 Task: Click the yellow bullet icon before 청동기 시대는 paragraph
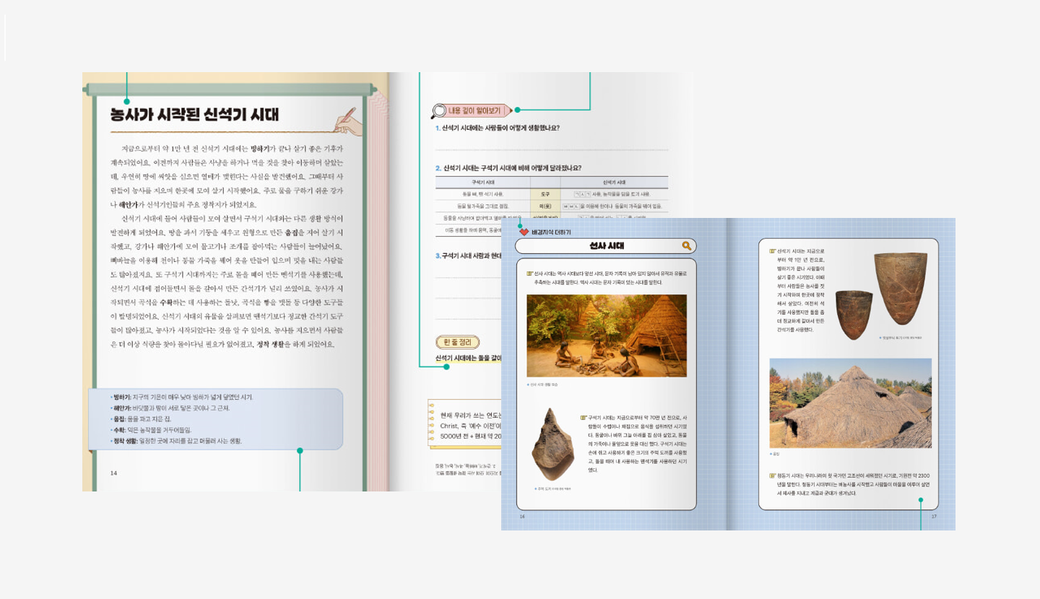point(772,476)
